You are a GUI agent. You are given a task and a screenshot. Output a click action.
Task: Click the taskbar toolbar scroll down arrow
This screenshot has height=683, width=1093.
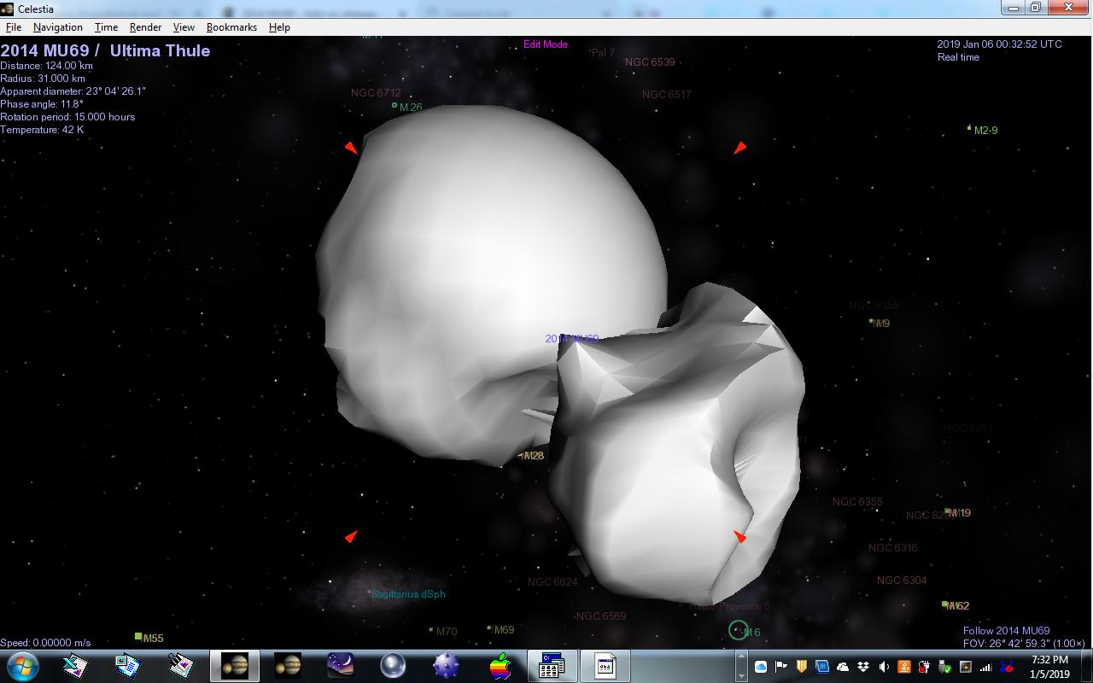pyautogui.click(x=740, y=675)
